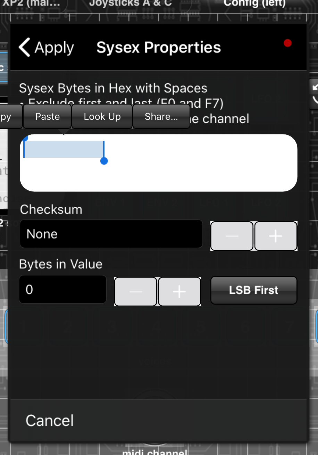Open the Checksum None selector field
Screen dimensions: 318x455
(x=111, y=234)
